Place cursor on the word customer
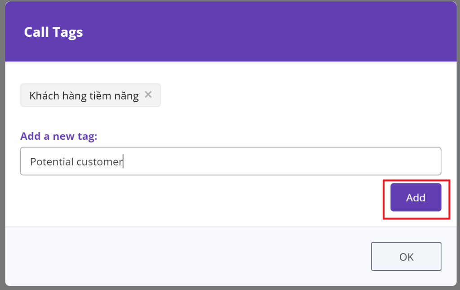 click(x=99, y=162)
